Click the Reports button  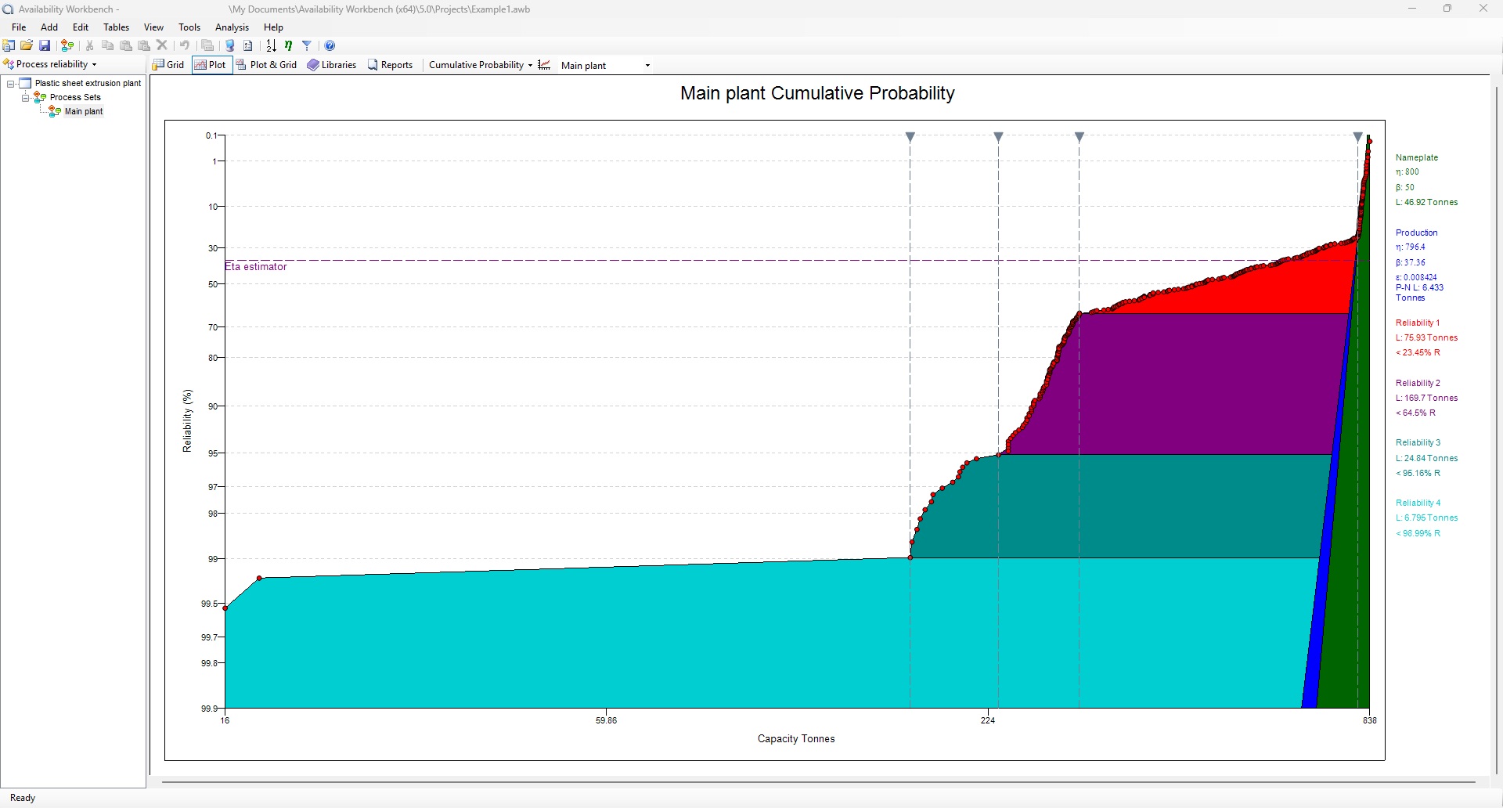click(390, 65)
